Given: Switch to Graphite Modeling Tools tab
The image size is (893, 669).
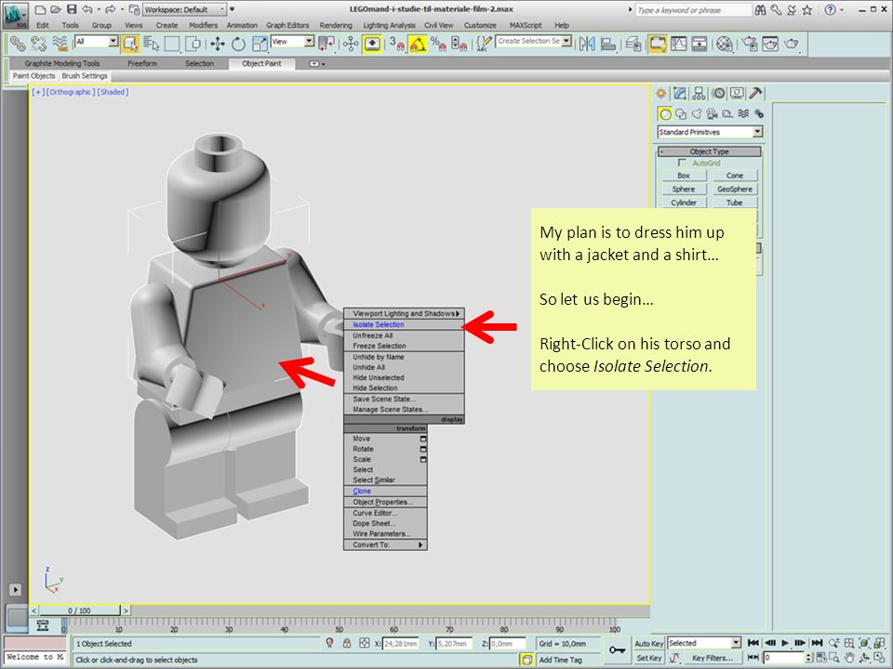Looking at the screenshot, I should click(x=62, y=64).
